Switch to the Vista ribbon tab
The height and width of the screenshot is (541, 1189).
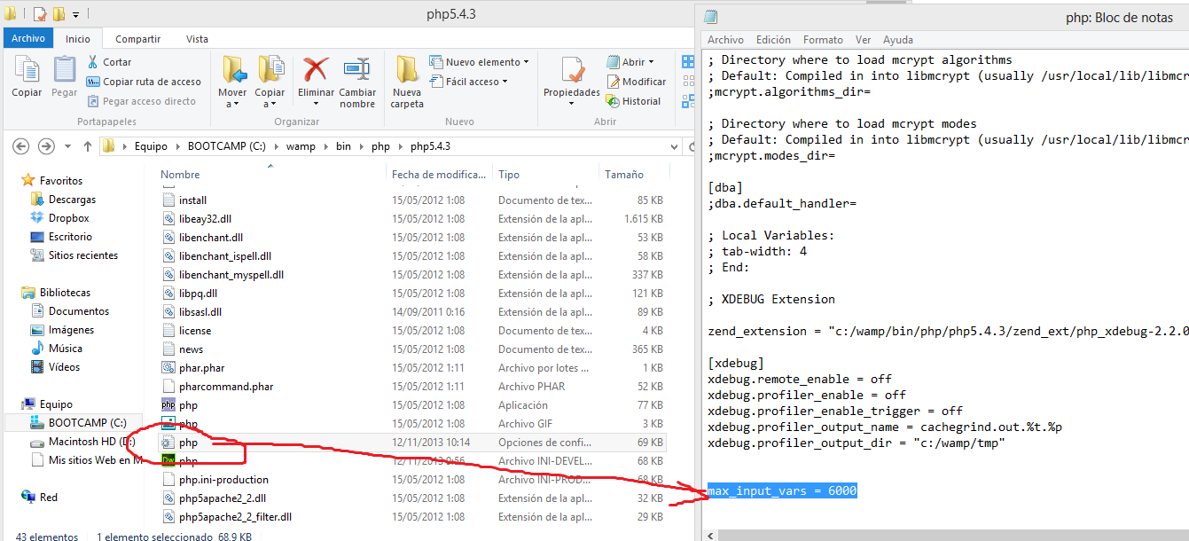(x=198, y=39)
